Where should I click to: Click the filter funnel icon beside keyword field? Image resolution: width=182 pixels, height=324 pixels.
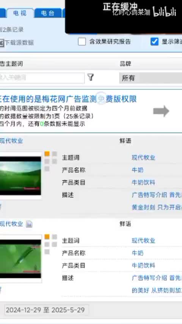(x=91, y=77)
